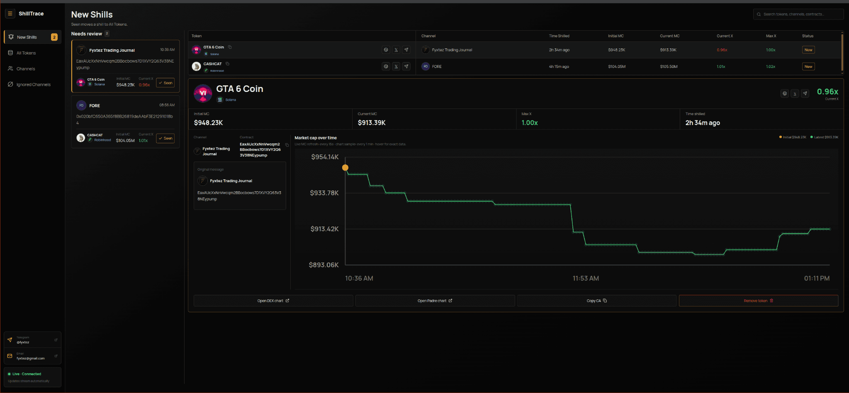Click the Initial $948.23K chart legend
Image resolution: width=849 pixels, height=393 pixels.
tap(793, 137)
